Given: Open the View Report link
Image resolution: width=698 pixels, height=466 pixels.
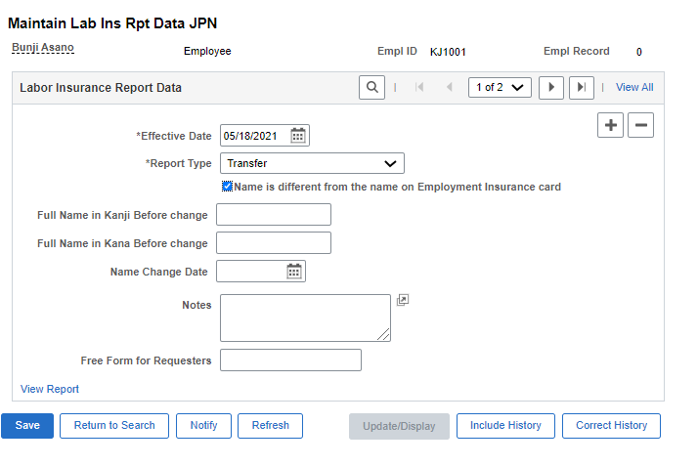Looking at the screenshot, I should tap(50, 389).
